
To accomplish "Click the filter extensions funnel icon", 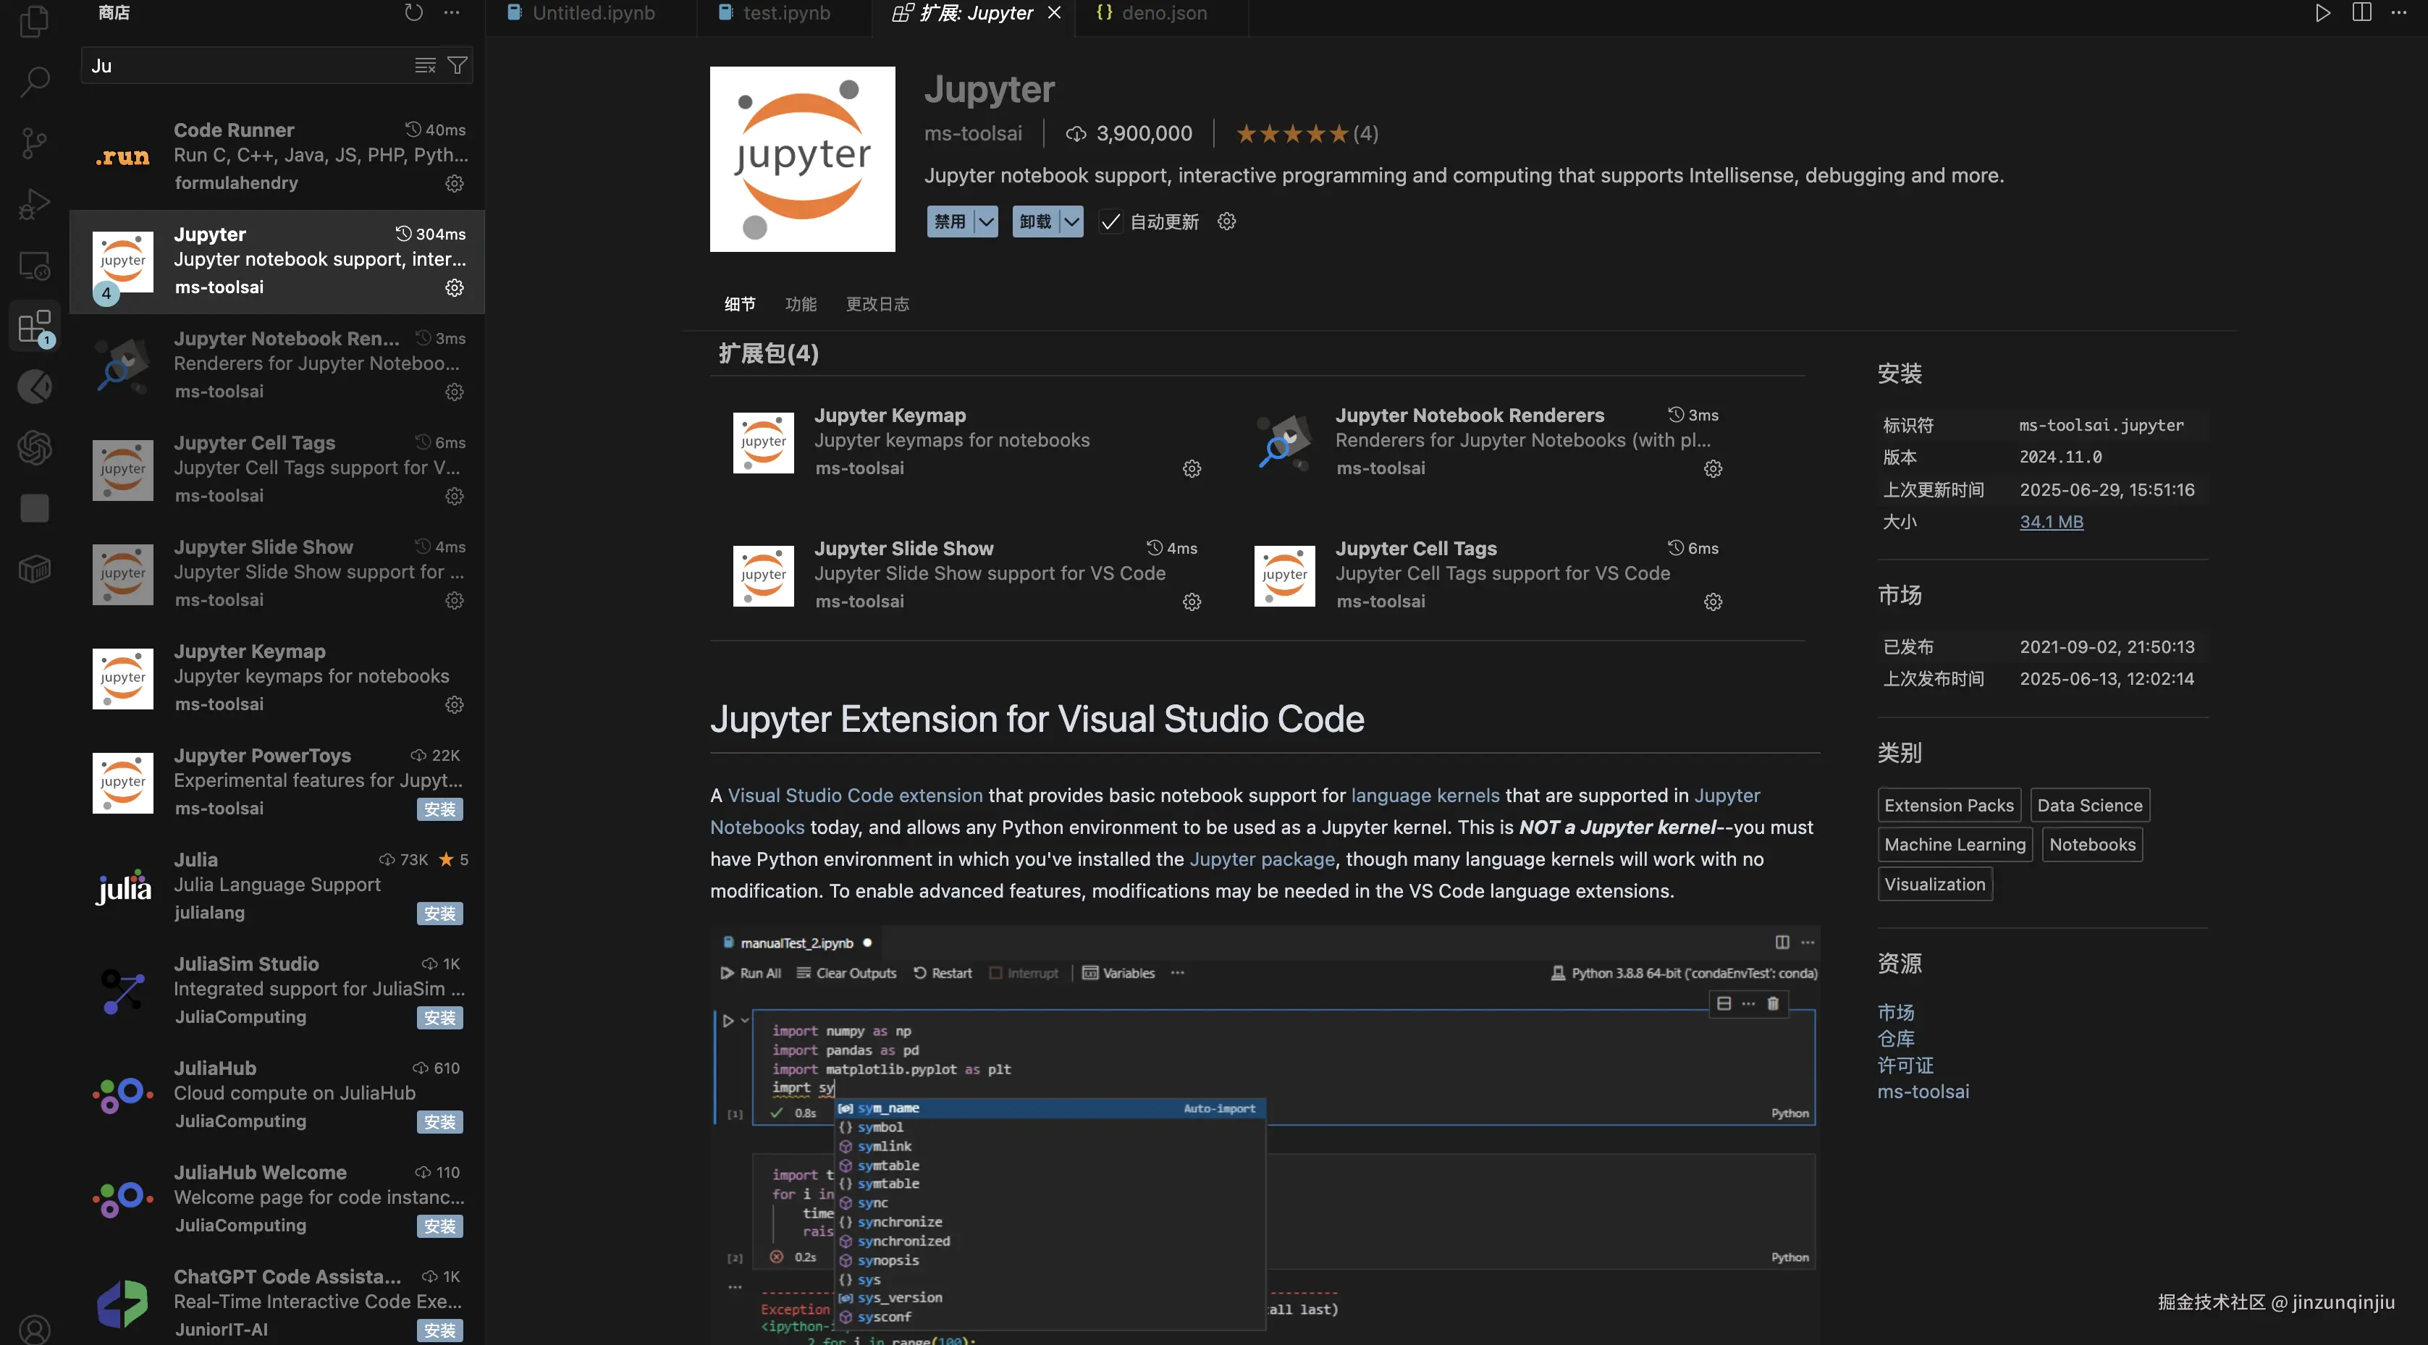I will pyautogui.click(x=457, y=65).
